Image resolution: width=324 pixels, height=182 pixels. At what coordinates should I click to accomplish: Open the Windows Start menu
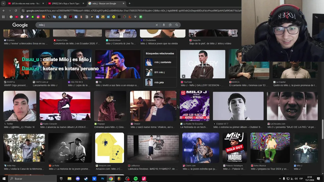[x=4, y=179]
